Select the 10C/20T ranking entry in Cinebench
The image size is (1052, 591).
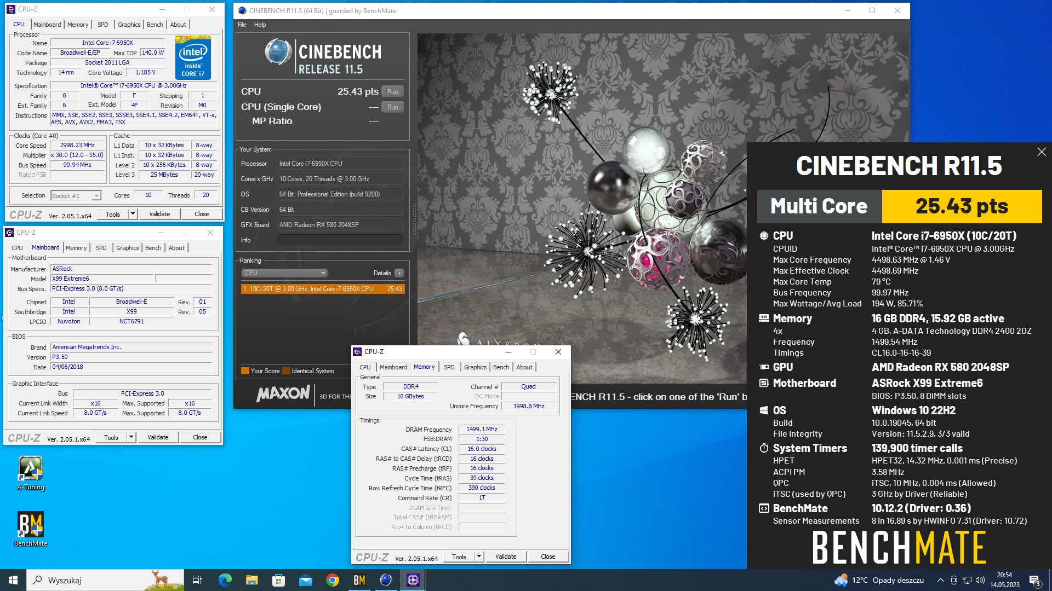click(x=323, y=289)
